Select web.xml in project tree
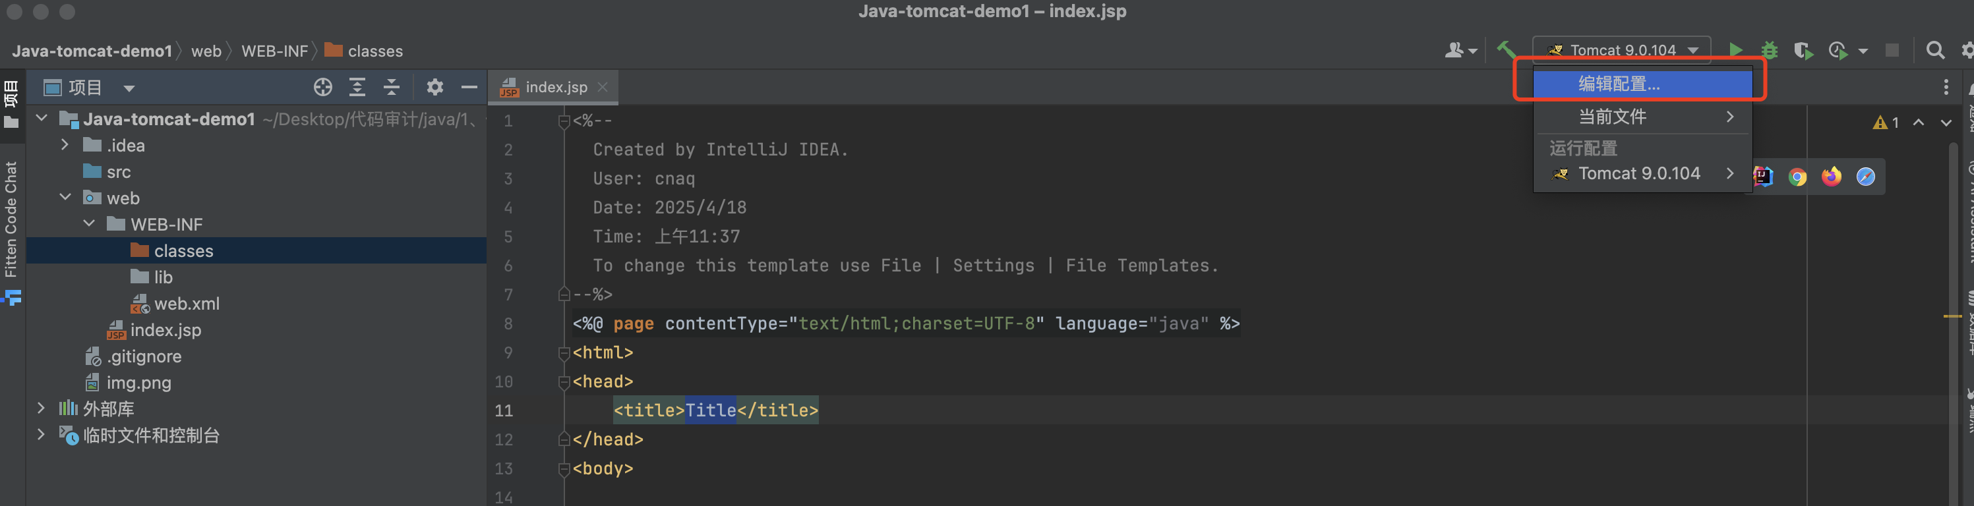The width and height of the screenshot is (1974, 506). click(x=186, y=304)
